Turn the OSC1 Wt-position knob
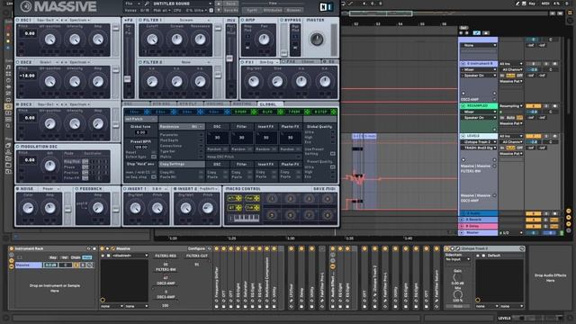Image resolution: width=576 pixels, height=324 pixels. point(50,40)
